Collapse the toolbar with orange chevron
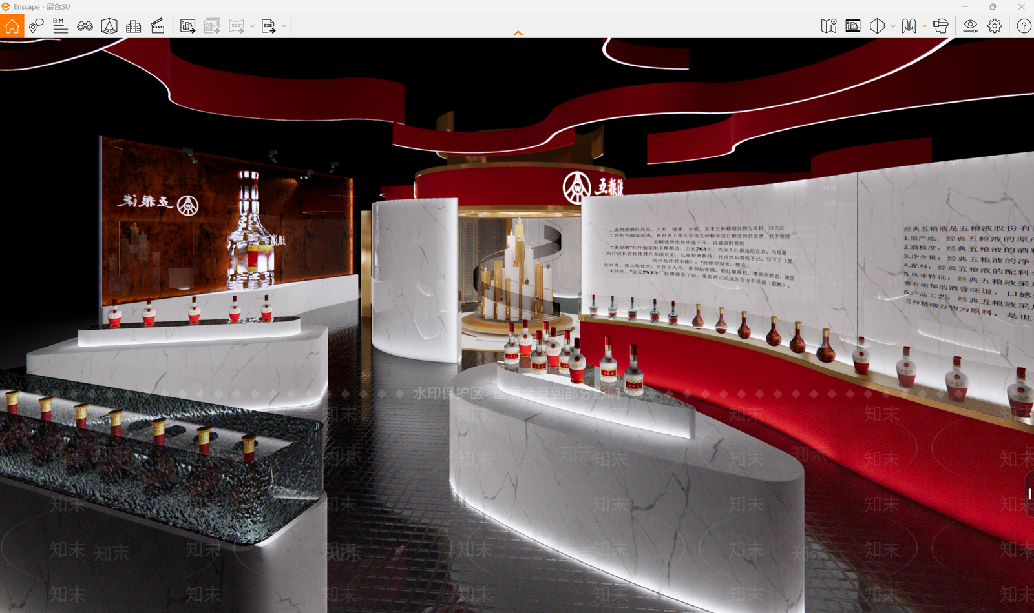This screenshot has width=1034, height=613. [518, 33]
